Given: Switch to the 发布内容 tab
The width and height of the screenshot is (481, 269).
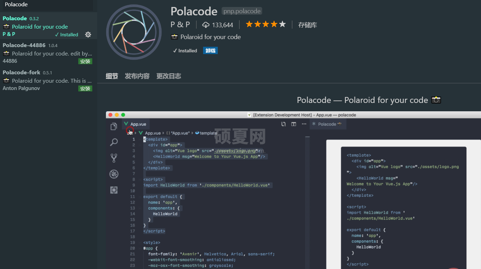Looking at the screenshot, I should [x=137, y=76].
